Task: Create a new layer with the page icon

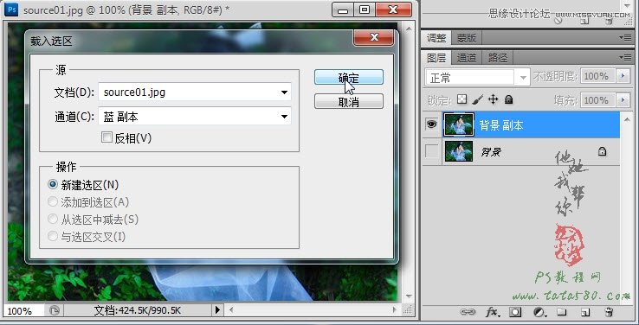Action: click(x=585, y=312)
